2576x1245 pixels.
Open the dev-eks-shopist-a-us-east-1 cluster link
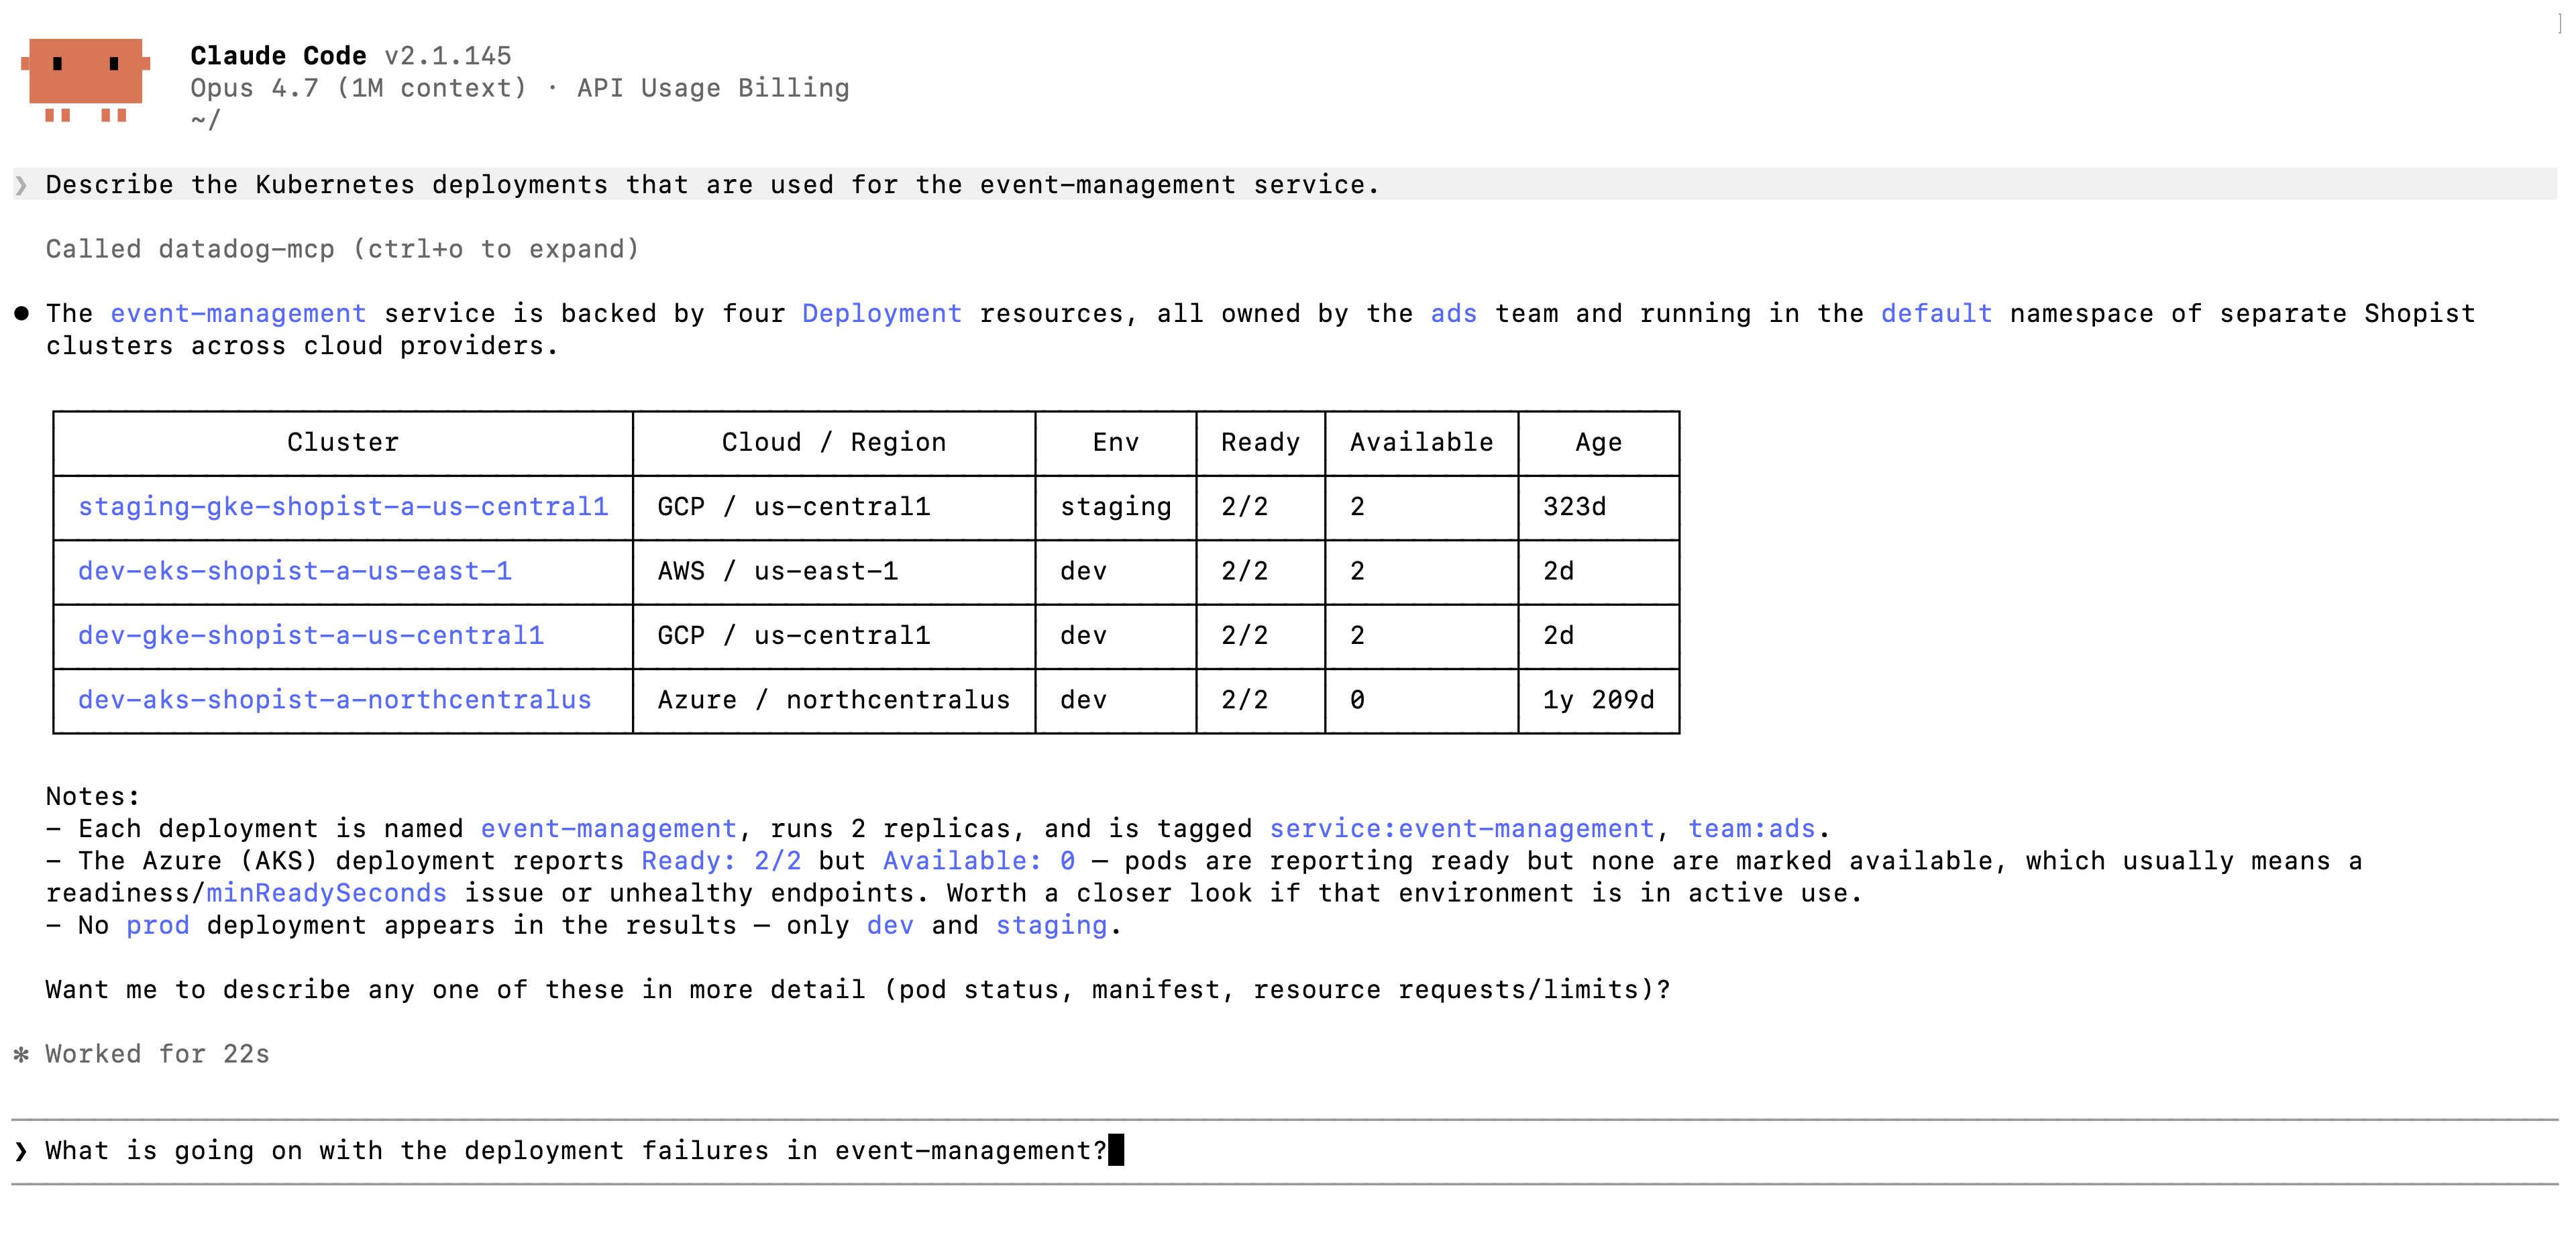pyautogui.click(x=295, y=571)
